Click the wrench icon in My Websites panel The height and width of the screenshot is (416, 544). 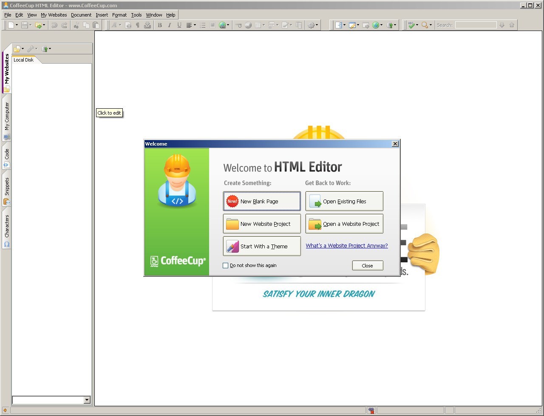coord(31,49)
